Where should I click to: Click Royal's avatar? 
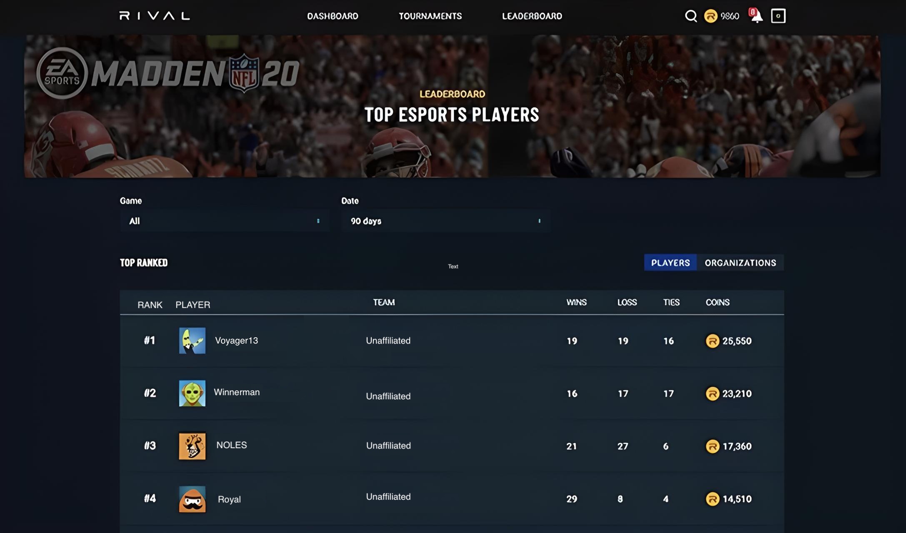click(x=192, y=499)
